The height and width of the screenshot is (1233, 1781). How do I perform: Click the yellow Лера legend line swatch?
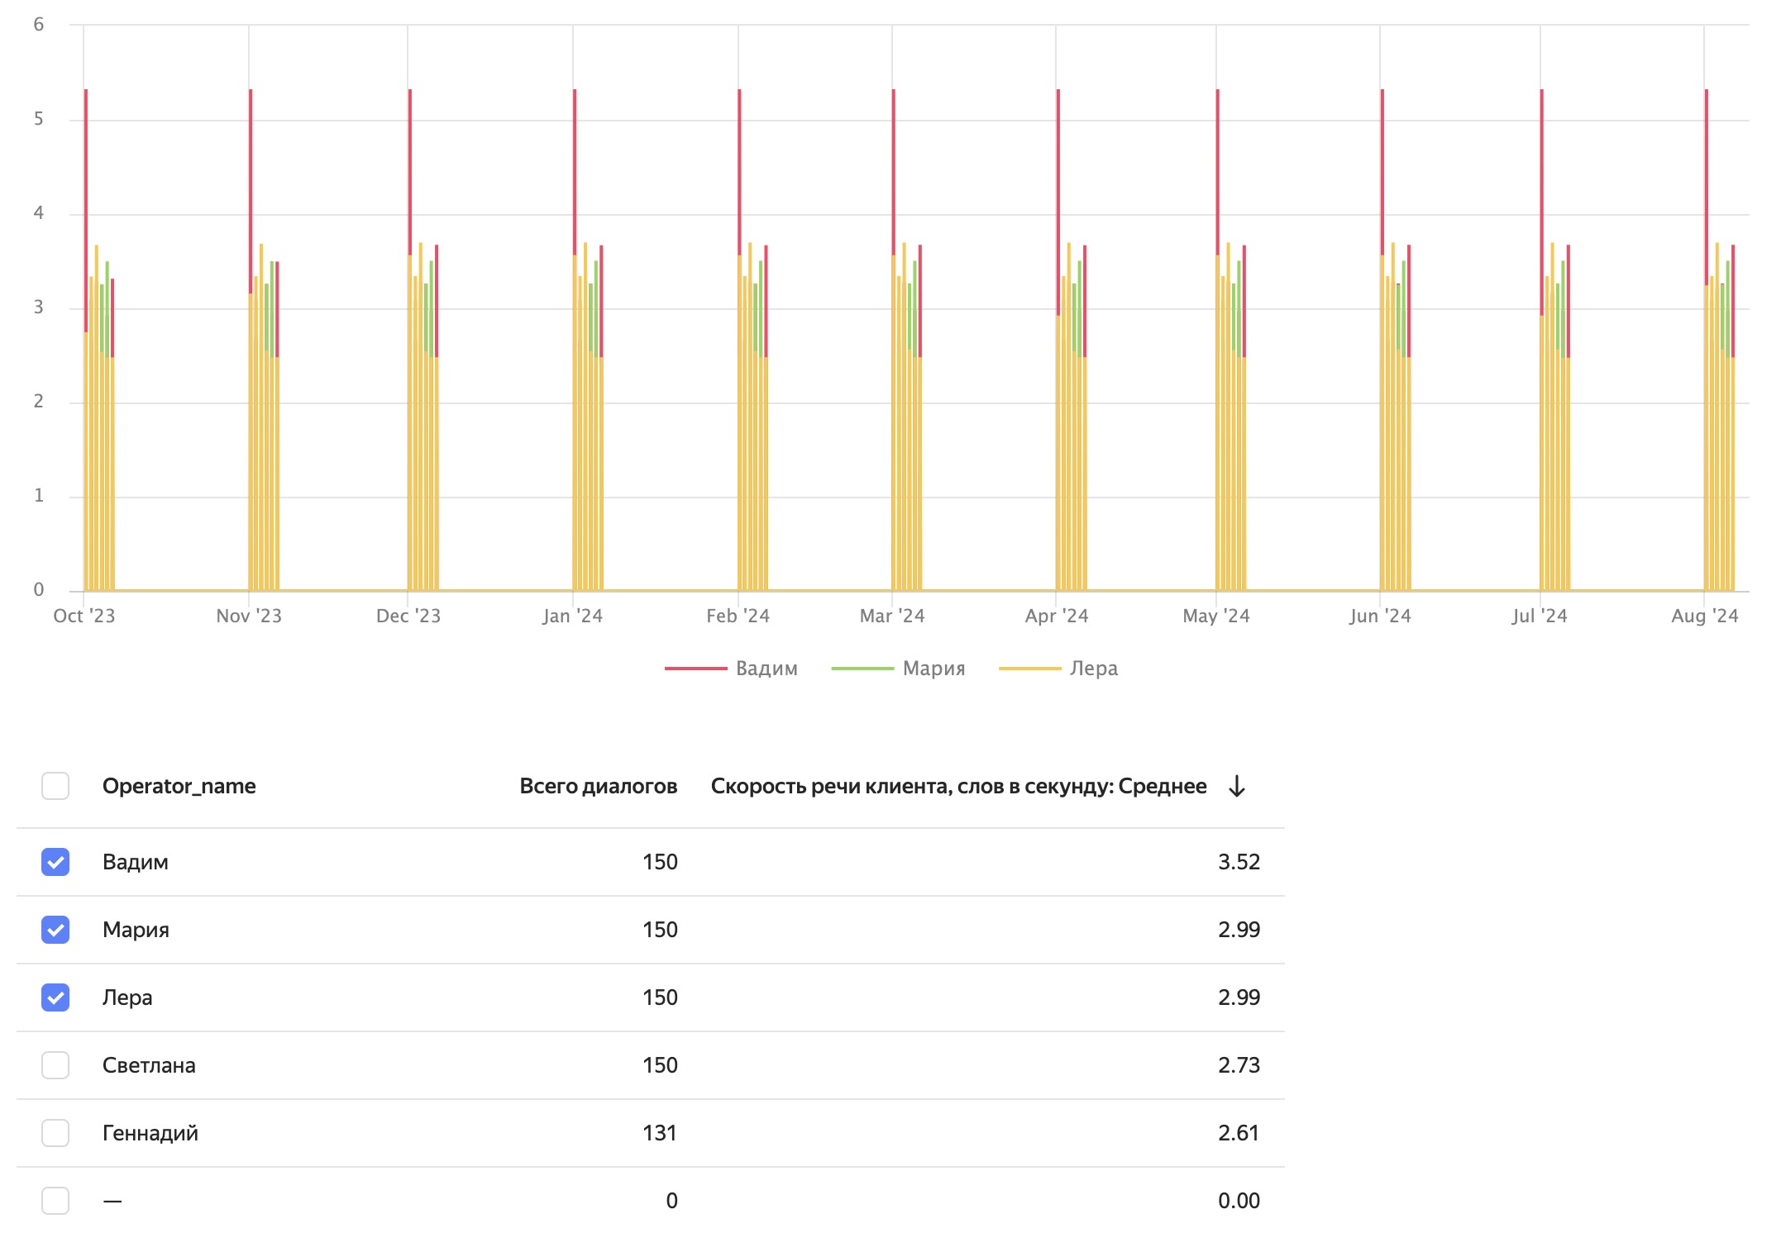tap(1029, 669)
